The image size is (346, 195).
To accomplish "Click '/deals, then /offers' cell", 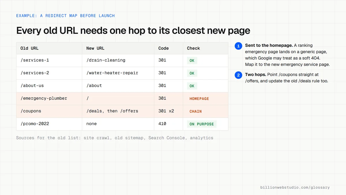I will click(x=118, y=111).
